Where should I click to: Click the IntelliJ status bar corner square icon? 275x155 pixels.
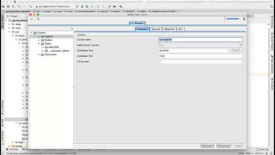click(x=3, y=153)
